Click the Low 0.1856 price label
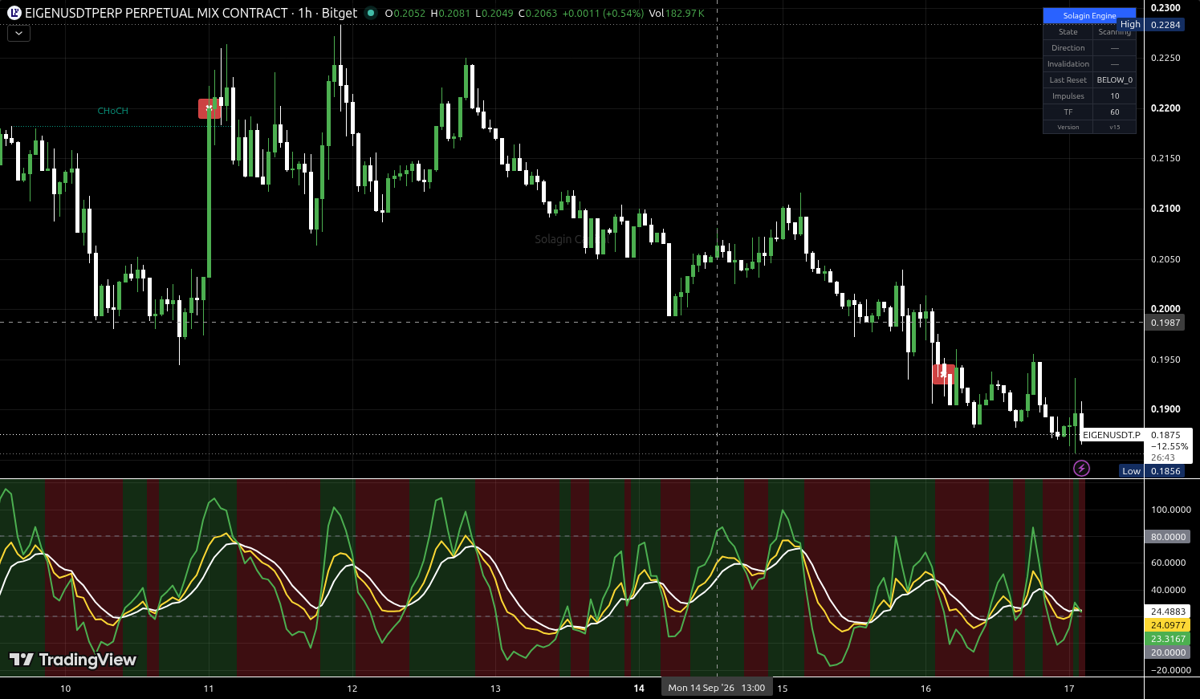 tap(1152, 471)
